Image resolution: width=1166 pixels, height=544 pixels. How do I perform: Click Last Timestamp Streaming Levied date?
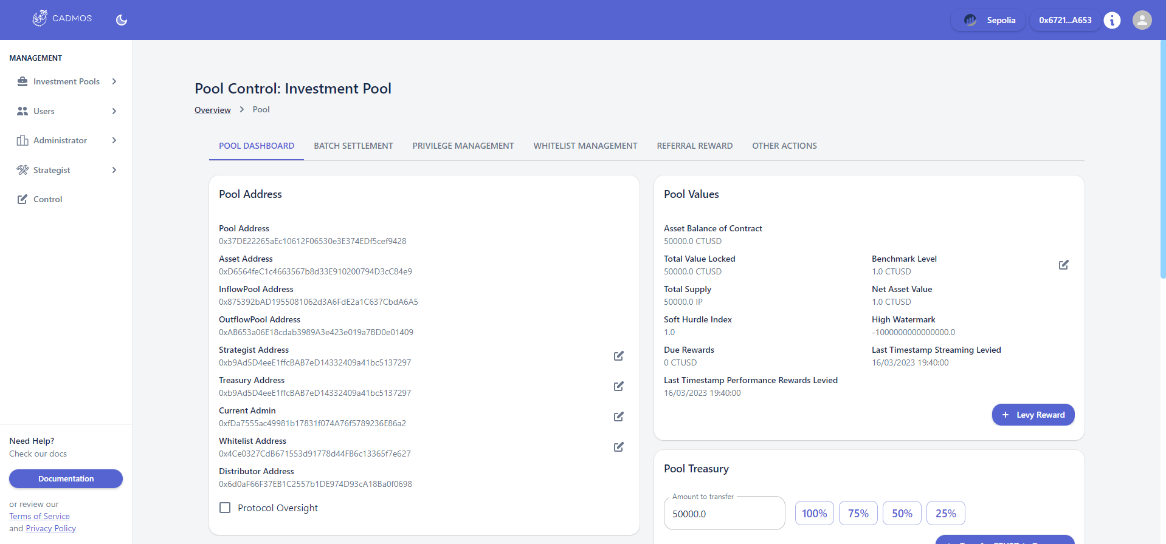(910, 362)
